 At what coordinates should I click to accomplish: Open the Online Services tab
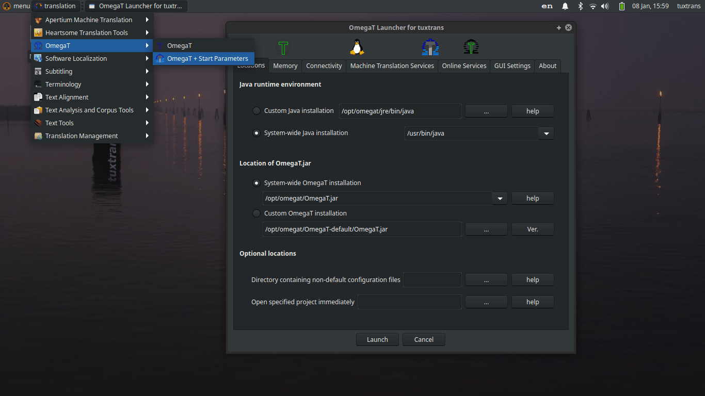click(464, 66)
